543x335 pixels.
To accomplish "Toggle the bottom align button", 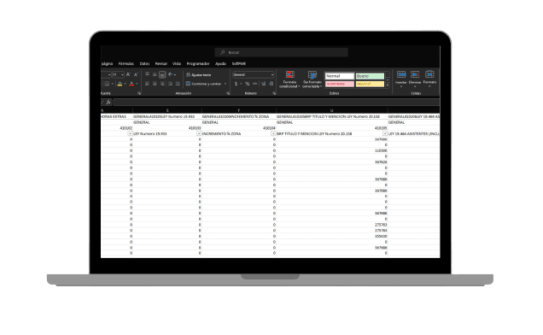I will [162, 74].
